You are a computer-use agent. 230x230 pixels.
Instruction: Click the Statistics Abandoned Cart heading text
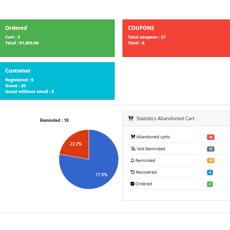pyautogui.click(x=165, y=119)
